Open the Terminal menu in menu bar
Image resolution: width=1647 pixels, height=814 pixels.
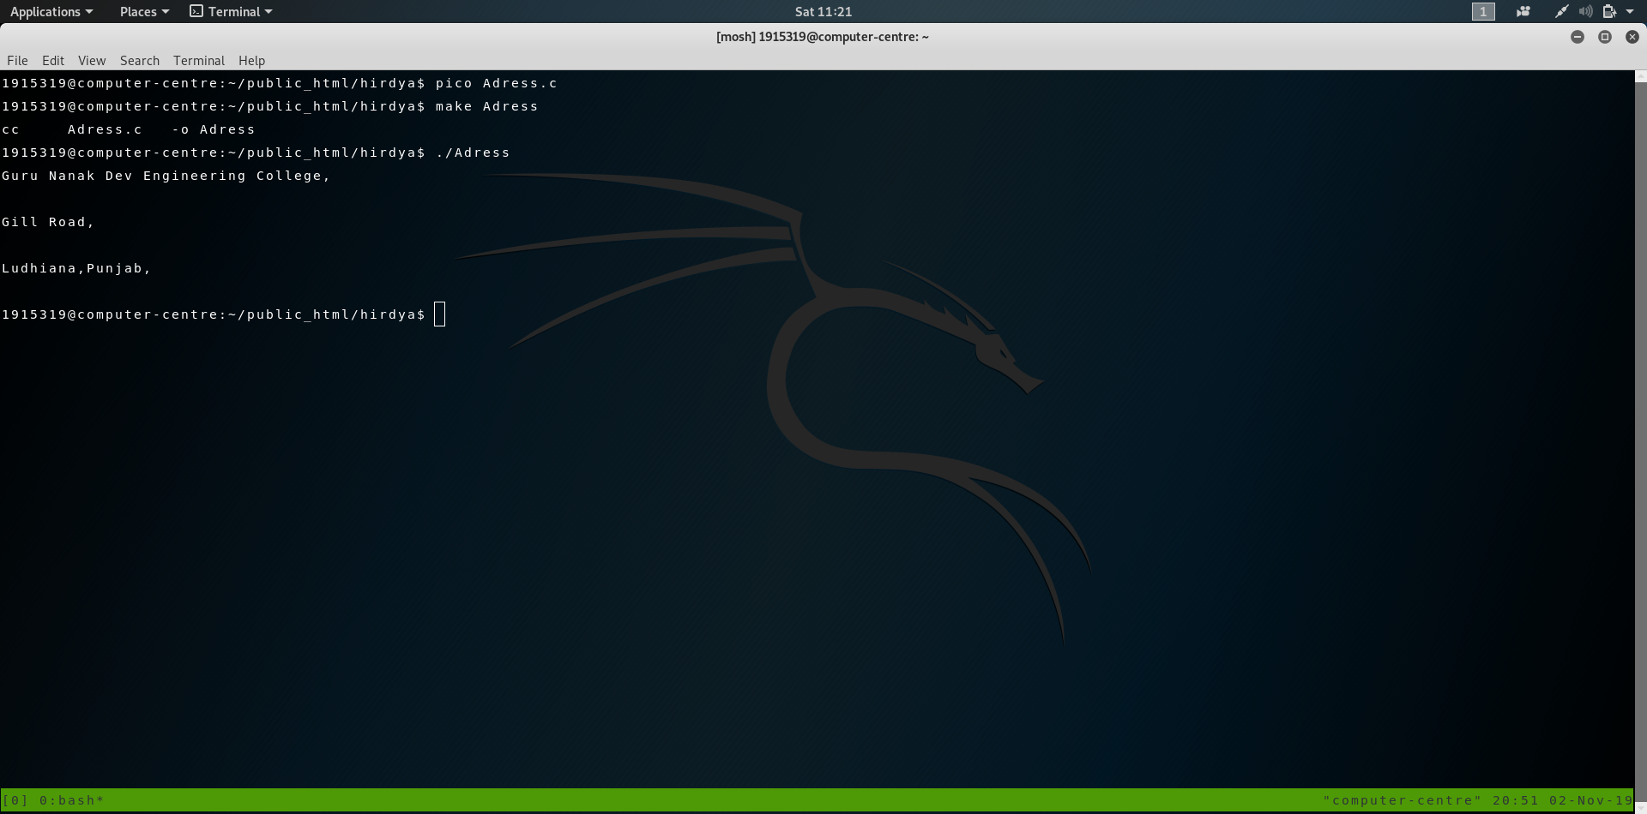(x=199, y=60)
